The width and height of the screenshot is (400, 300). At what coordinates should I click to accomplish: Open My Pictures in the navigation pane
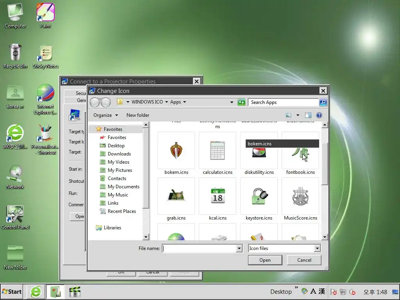pos(116,170)
